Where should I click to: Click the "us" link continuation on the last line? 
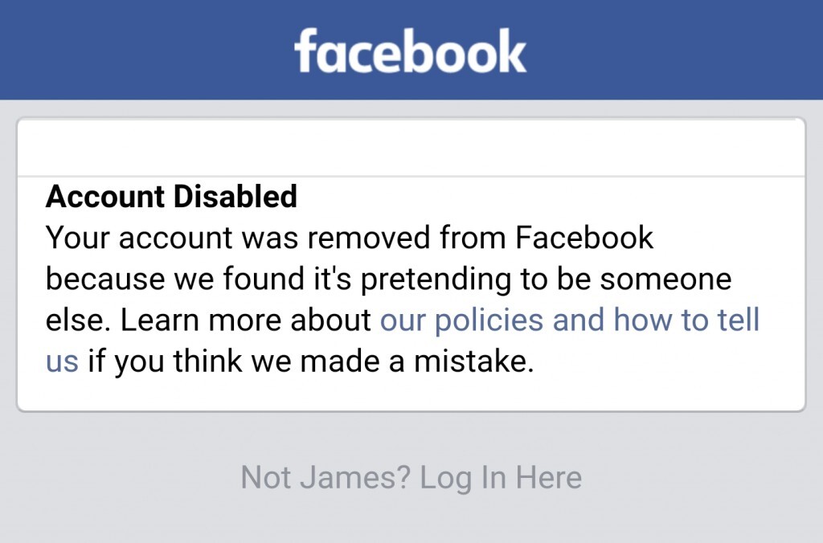62,362
